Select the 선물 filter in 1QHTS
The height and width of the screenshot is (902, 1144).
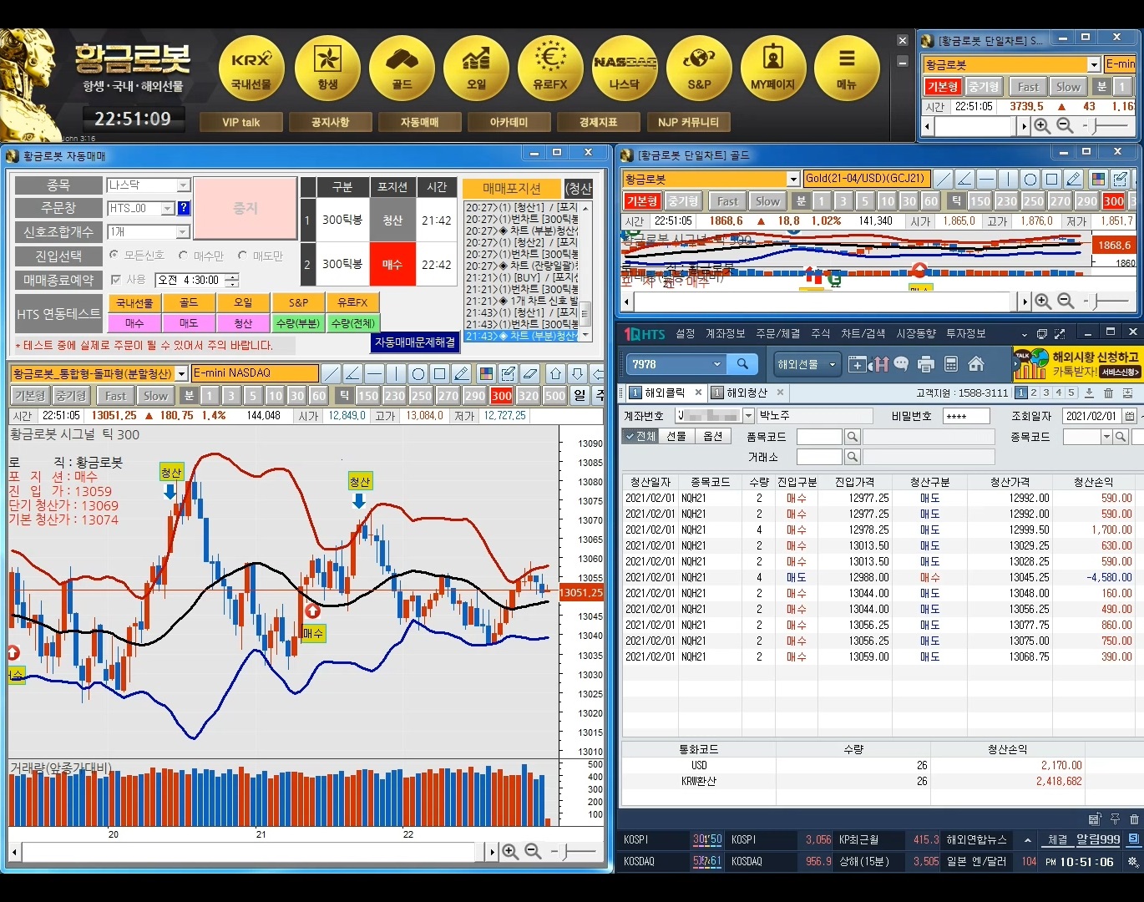coord(676,436)
